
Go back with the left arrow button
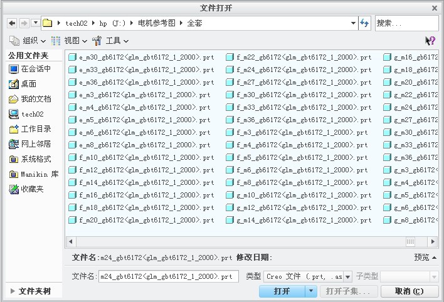(12, 23)
